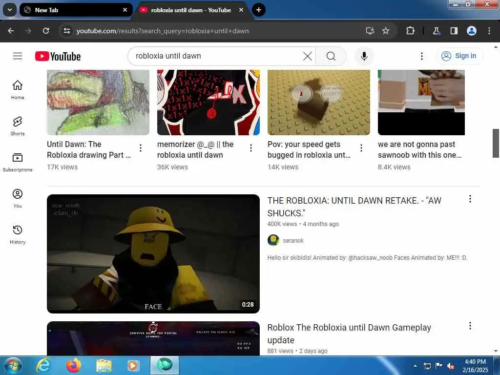Open options for Robloxia drawing Part short

point(141,148)
